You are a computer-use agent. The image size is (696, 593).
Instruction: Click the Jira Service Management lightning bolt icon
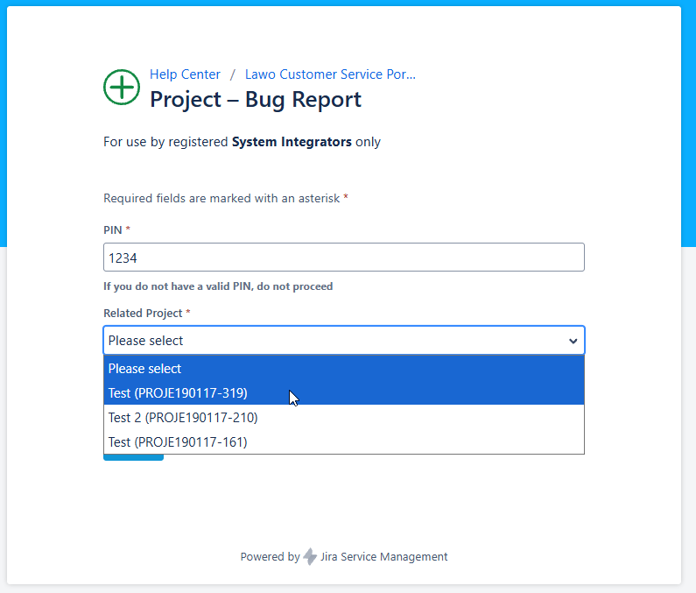coord(310,557)
